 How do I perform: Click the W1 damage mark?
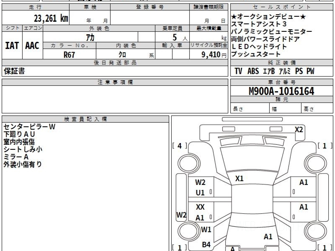click(x=206, y=230)
